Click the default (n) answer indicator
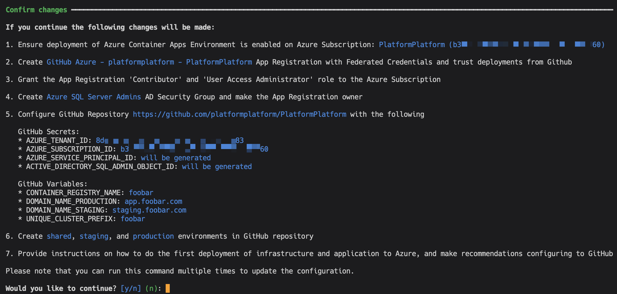 pyautogui.click(x=151, y=288)
